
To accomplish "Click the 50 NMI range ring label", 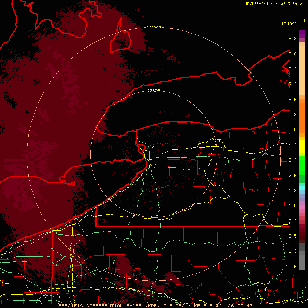I will 154,90.
